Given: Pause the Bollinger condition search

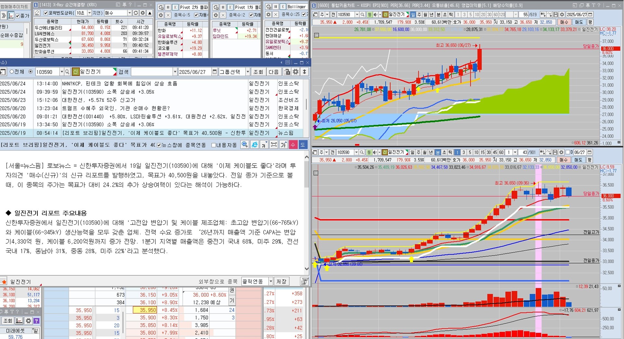Looking at the screenshot, I should [276, 7].
